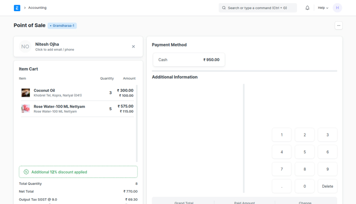Click the Coconut Oil product thumbnail
This screenshot has height=204, width=356.
pyautogui.click(x=26, y=93)
